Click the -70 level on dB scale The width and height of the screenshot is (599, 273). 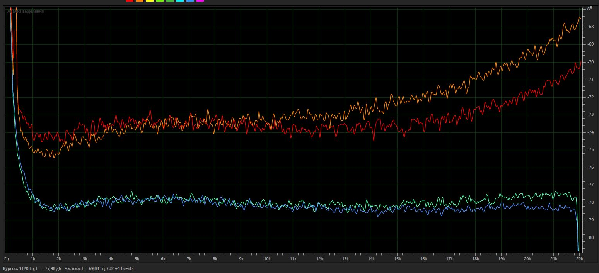590,62
